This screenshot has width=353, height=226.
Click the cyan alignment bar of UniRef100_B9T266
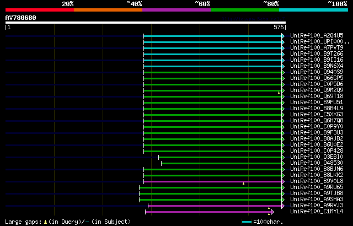(212, 54)
